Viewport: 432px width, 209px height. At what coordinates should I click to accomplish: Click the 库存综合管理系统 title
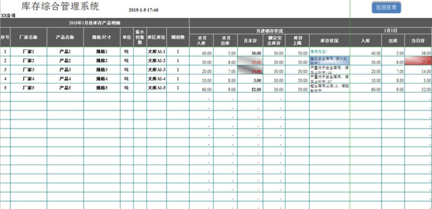[x=60, y=6]
